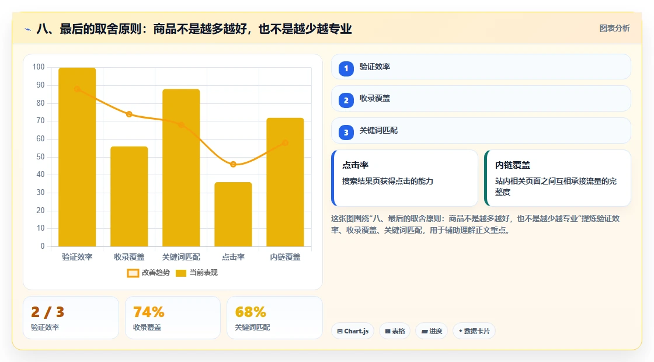
Task: Click the 内链覆盖 bar in chart
Action: [x=286, y=182]
